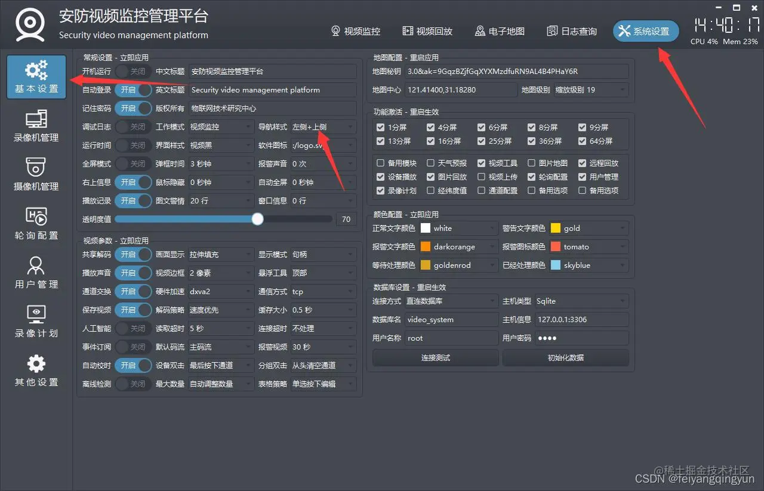Open the 导航样式 dropdown showing 左侧+上侧

(324, 126)
